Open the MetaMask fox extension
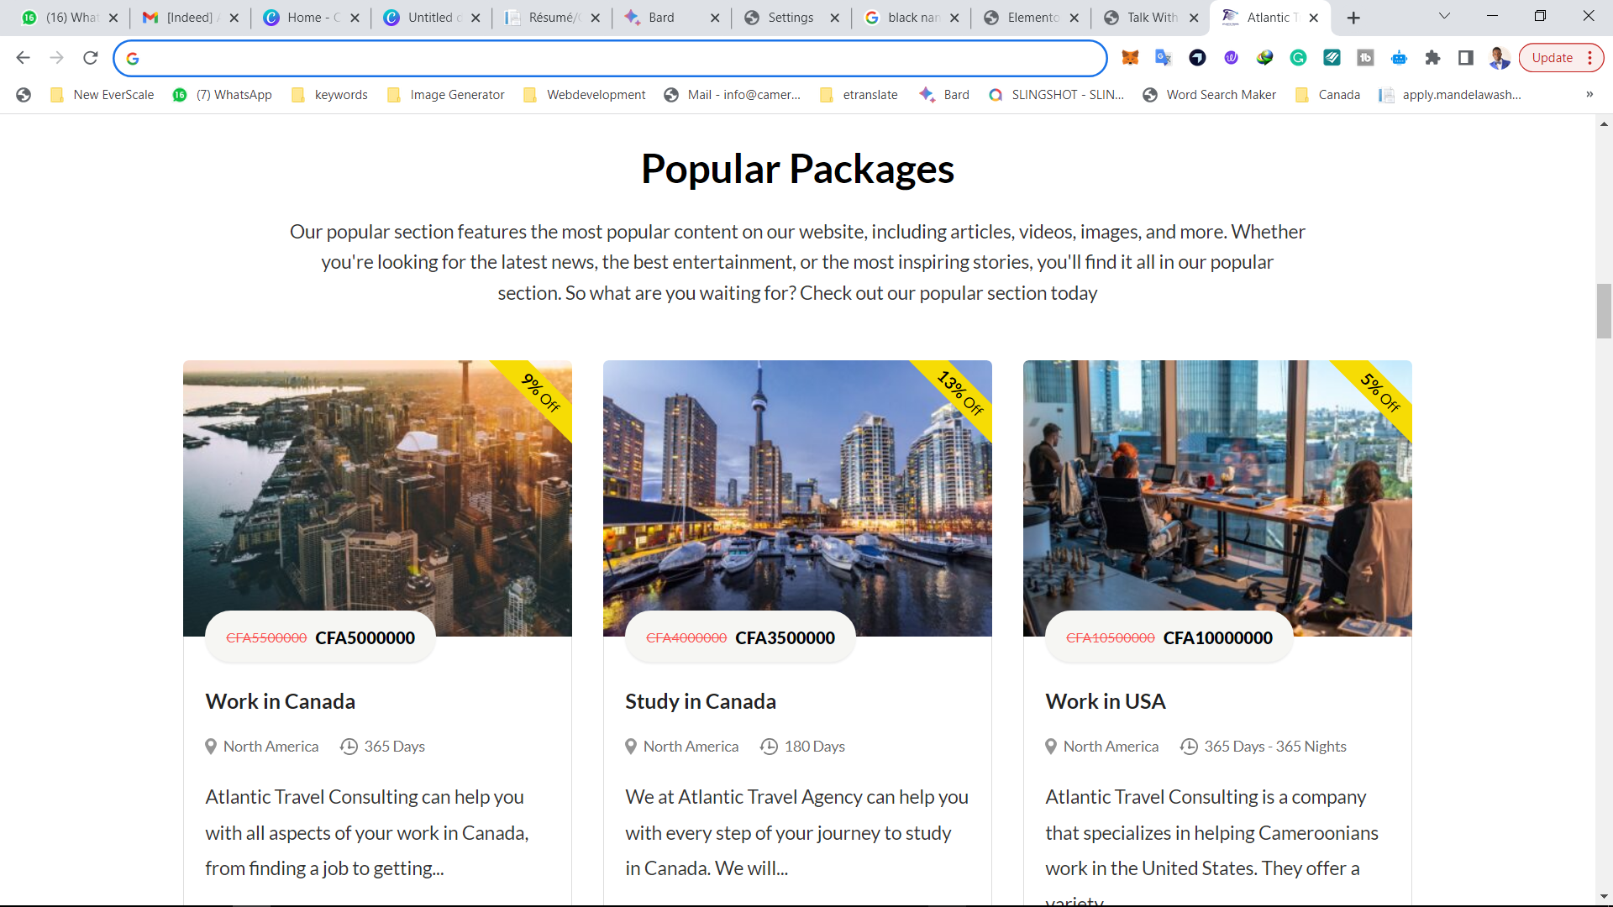The height and width of the screenshot is (907, 1613). tap(1130, 58)
